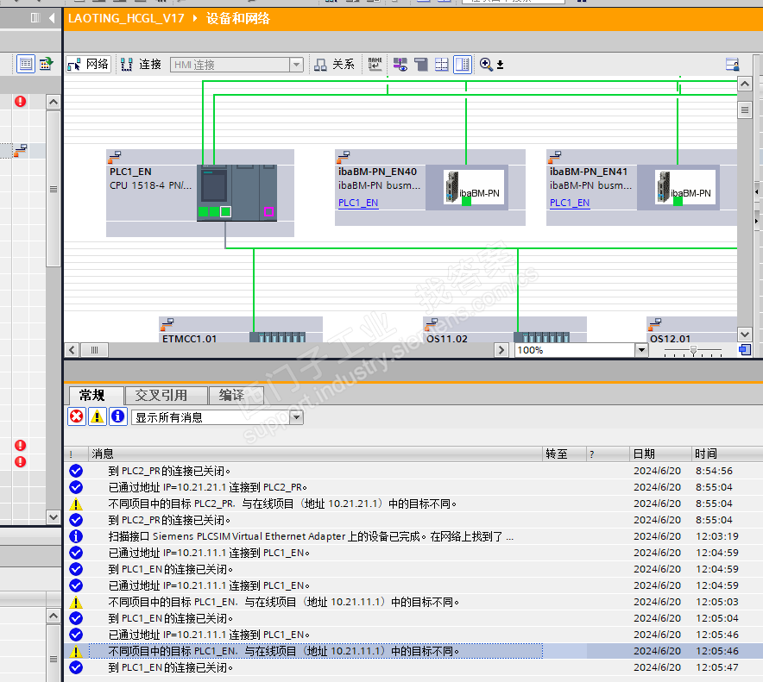The image size is (763, 682).
Task: Select the message row timed 8:54:56
Action: (413, 471)
